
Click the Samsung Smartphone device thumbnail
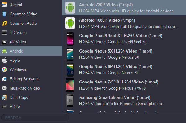[x=70, y=100]
